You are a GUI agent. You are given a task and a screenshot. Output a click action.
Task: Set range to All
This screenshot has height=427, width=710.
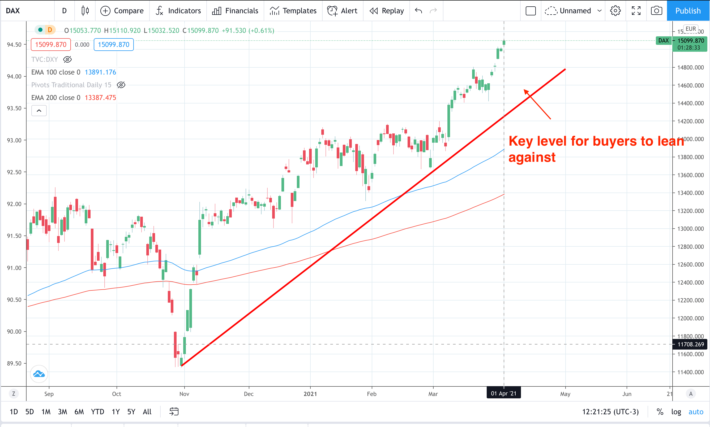(x=147, y=412)
